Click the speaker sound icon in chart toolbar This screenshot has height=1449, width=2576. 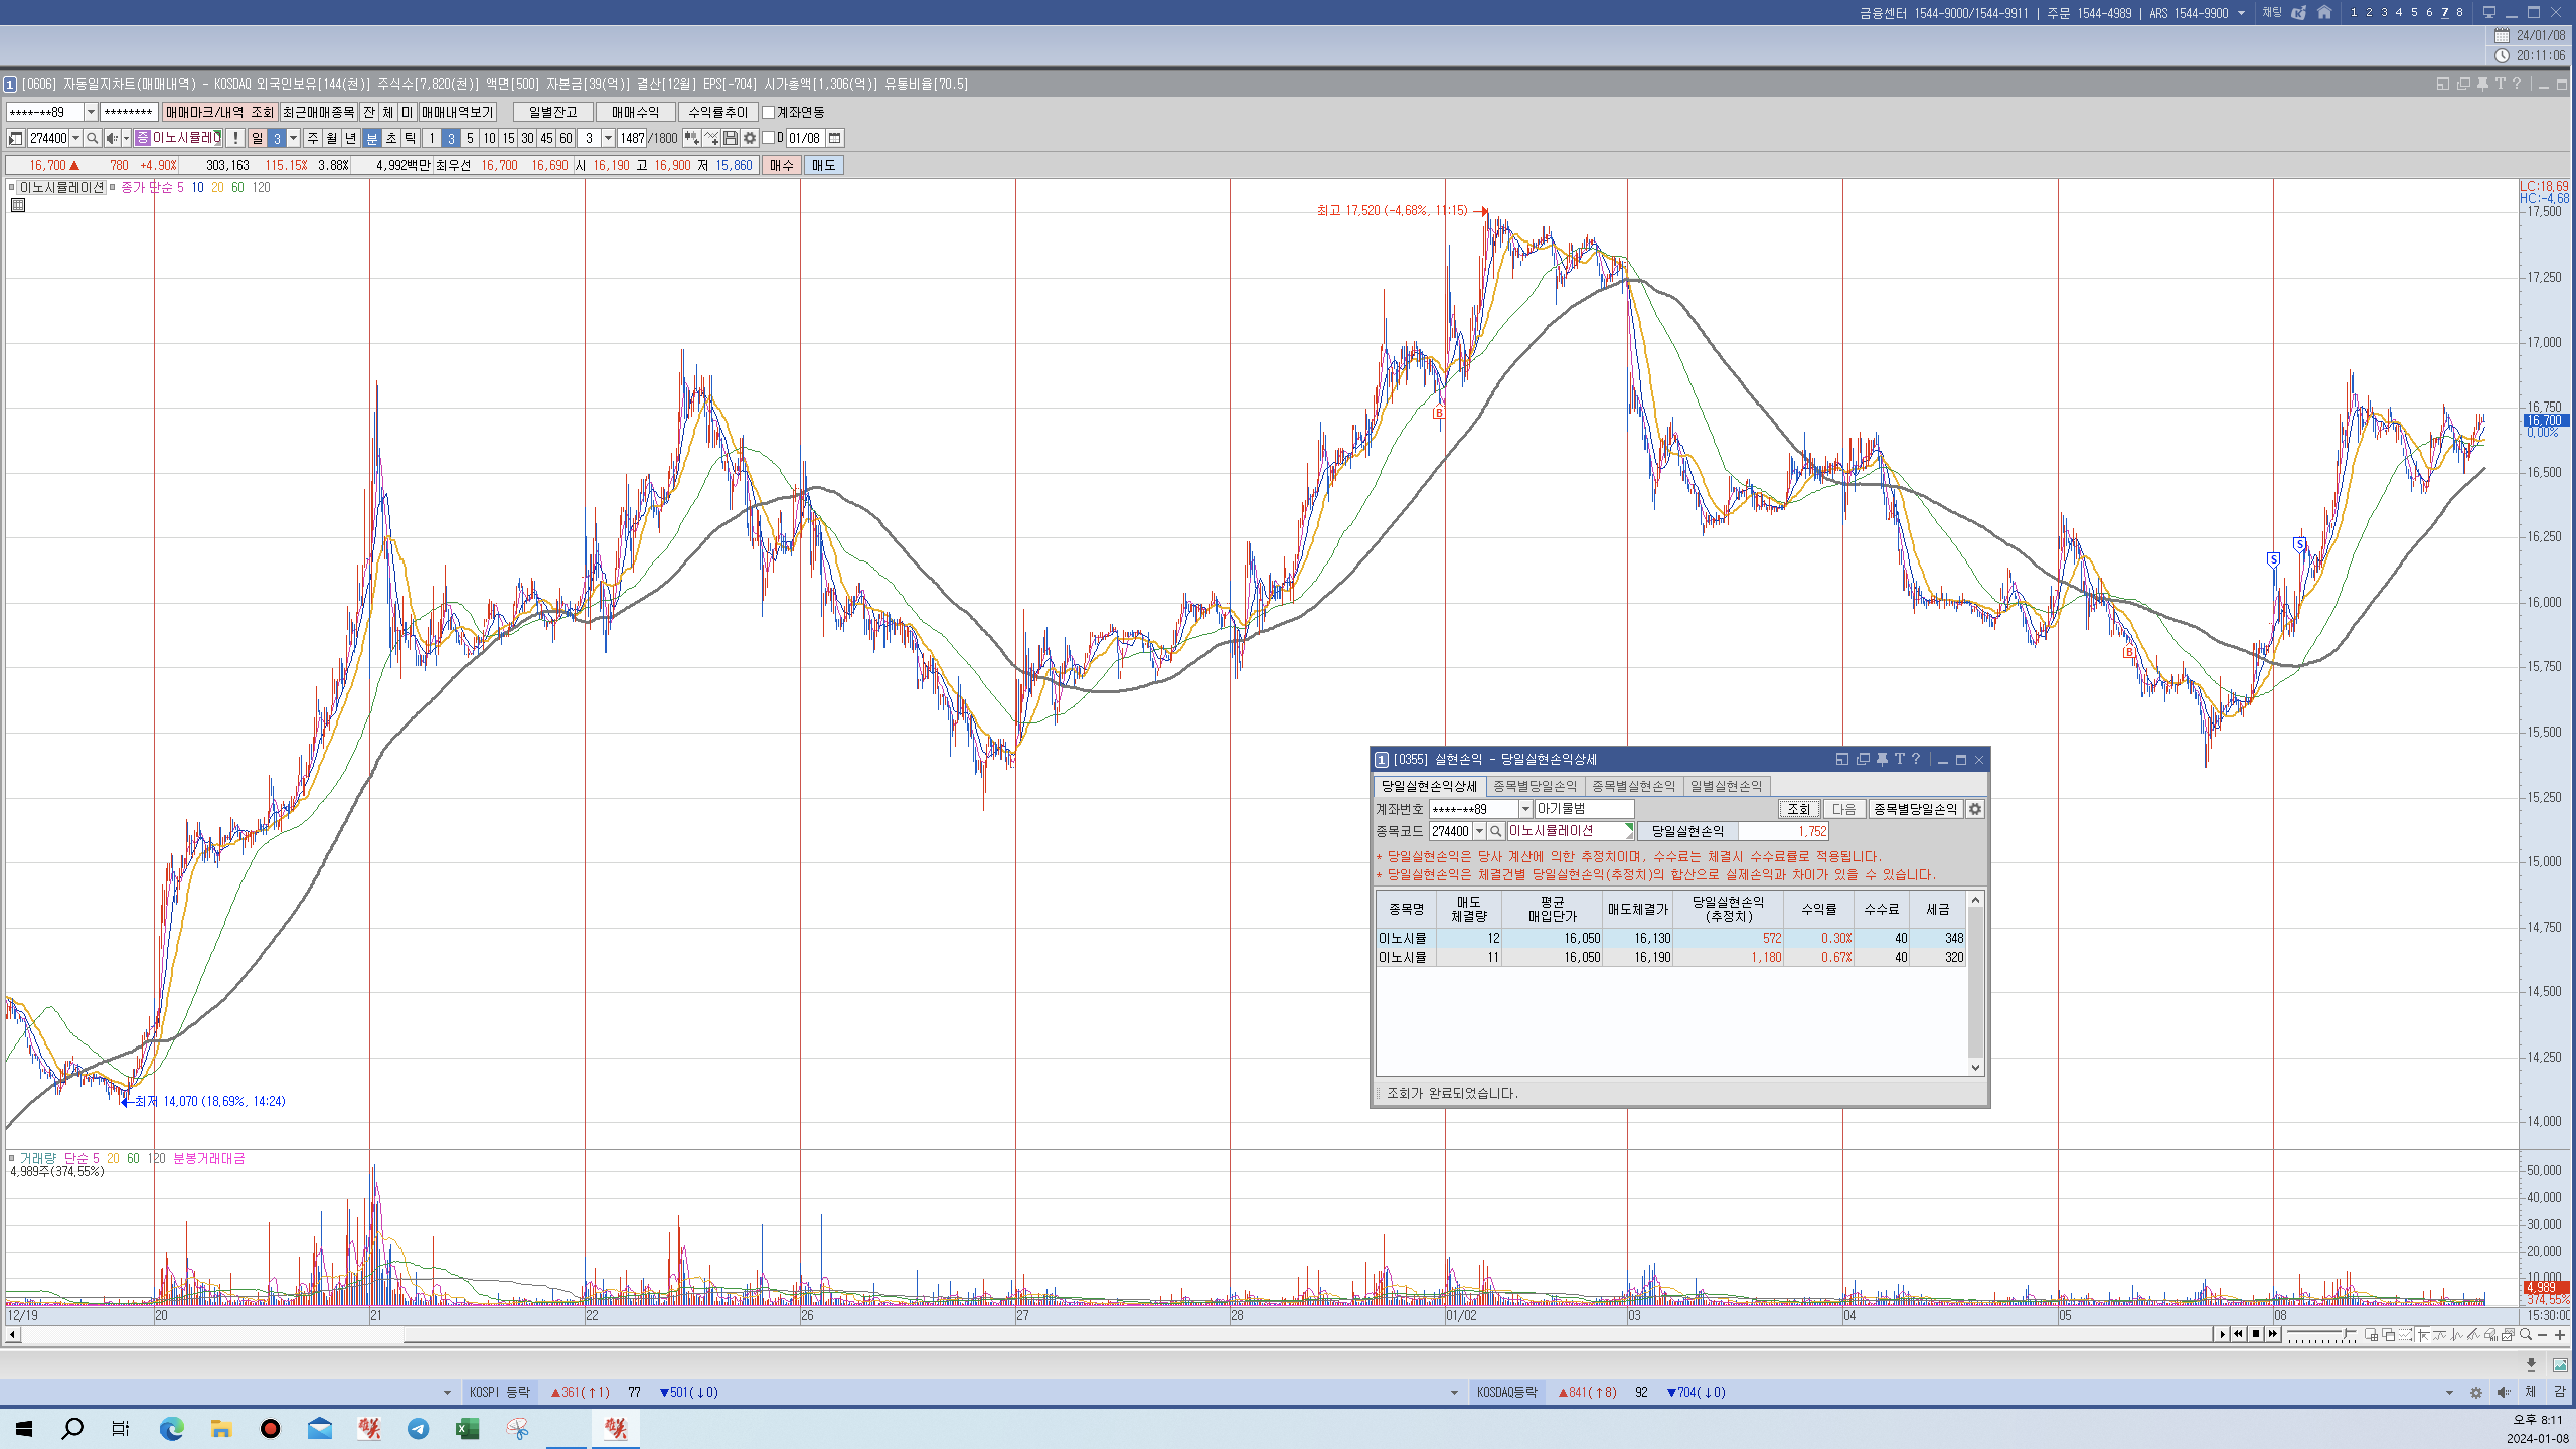tap(112, 138)
